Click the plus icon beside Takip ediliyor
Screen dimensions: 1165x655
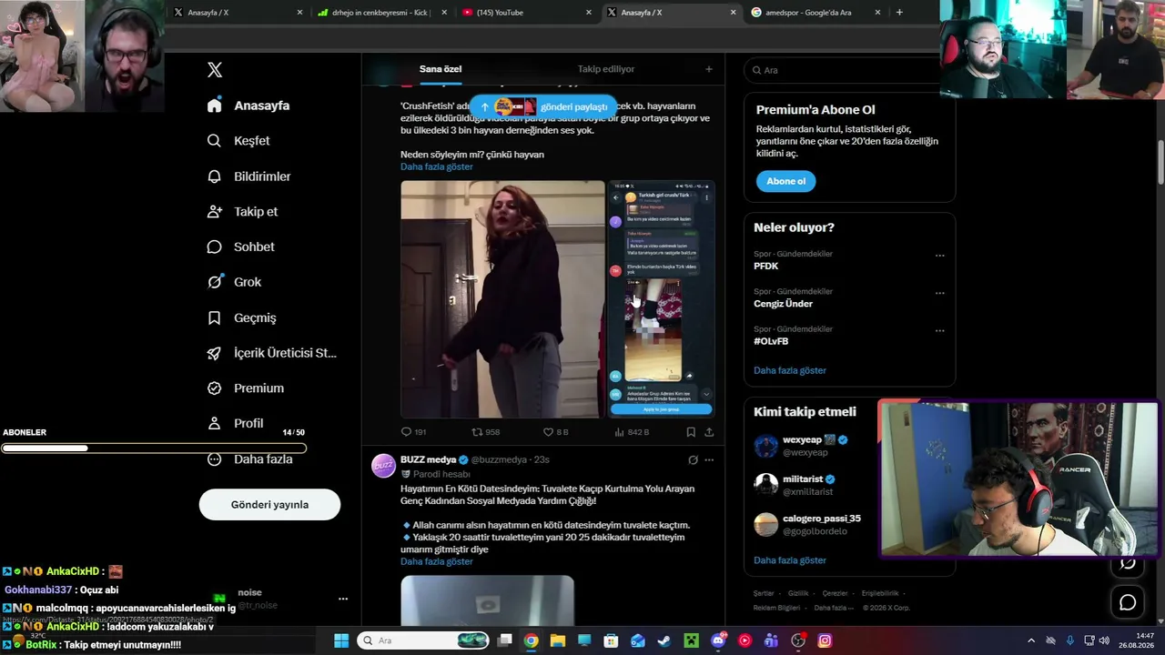[709, 69]
